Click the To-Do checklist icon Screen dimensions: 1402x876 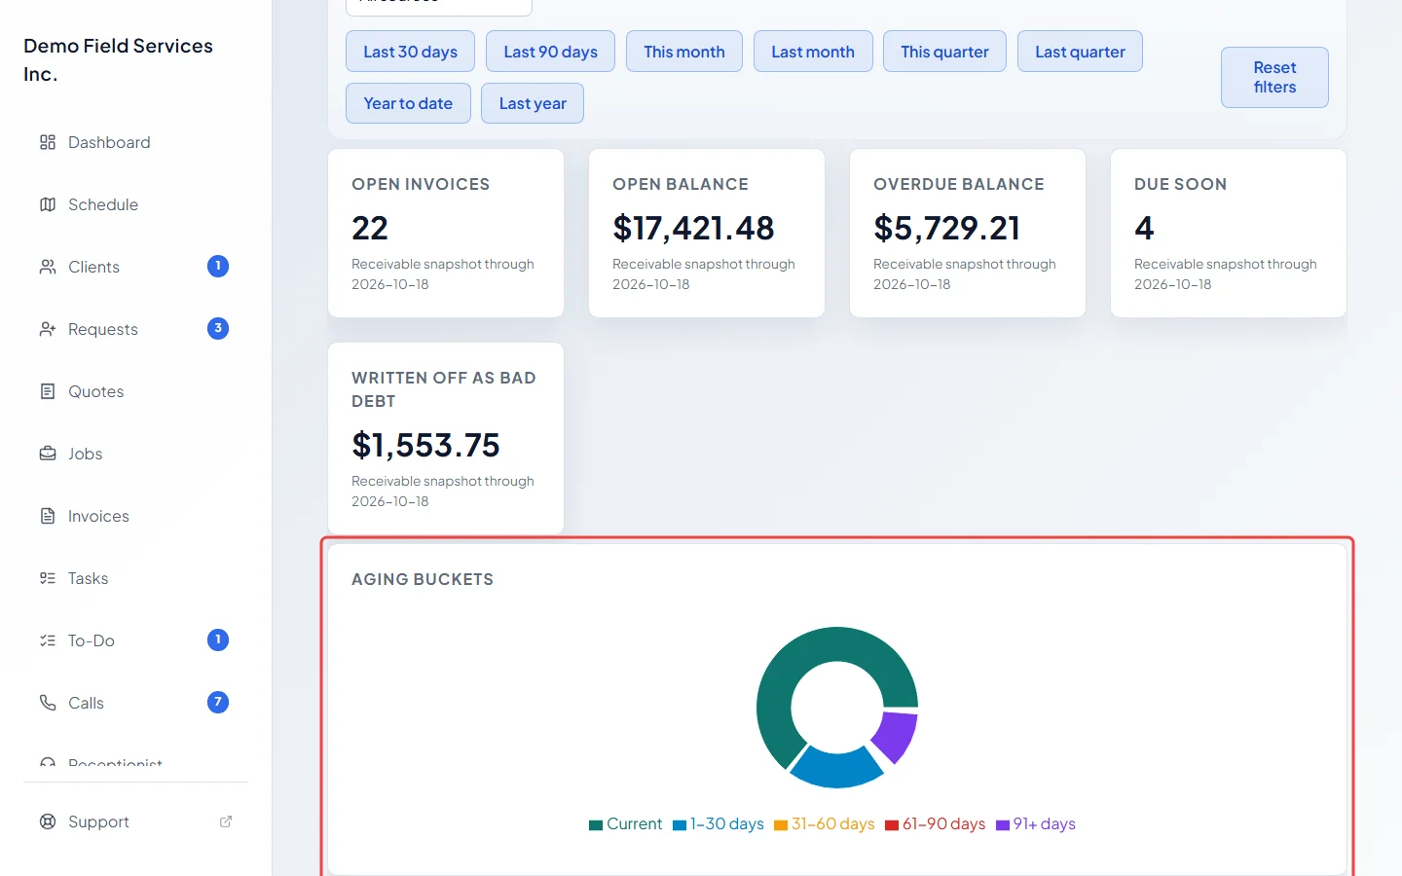click(x=48, y=640)
